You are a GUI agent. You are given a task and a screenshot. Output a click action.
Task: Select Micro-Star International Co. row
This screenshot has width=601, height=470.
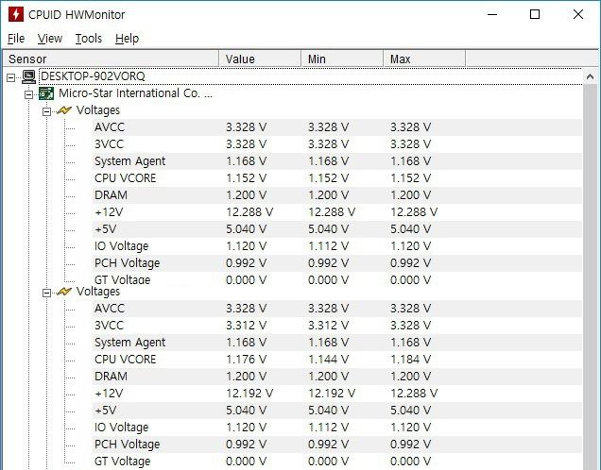pyautogui.click(x=135, y=93)
